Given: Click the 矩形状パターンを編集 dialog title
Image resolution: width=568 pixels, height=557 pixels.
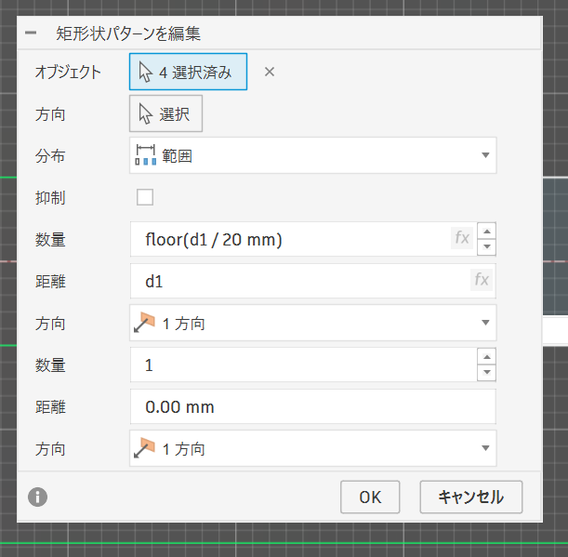Looking at the screenshot, I should point(128,33).
